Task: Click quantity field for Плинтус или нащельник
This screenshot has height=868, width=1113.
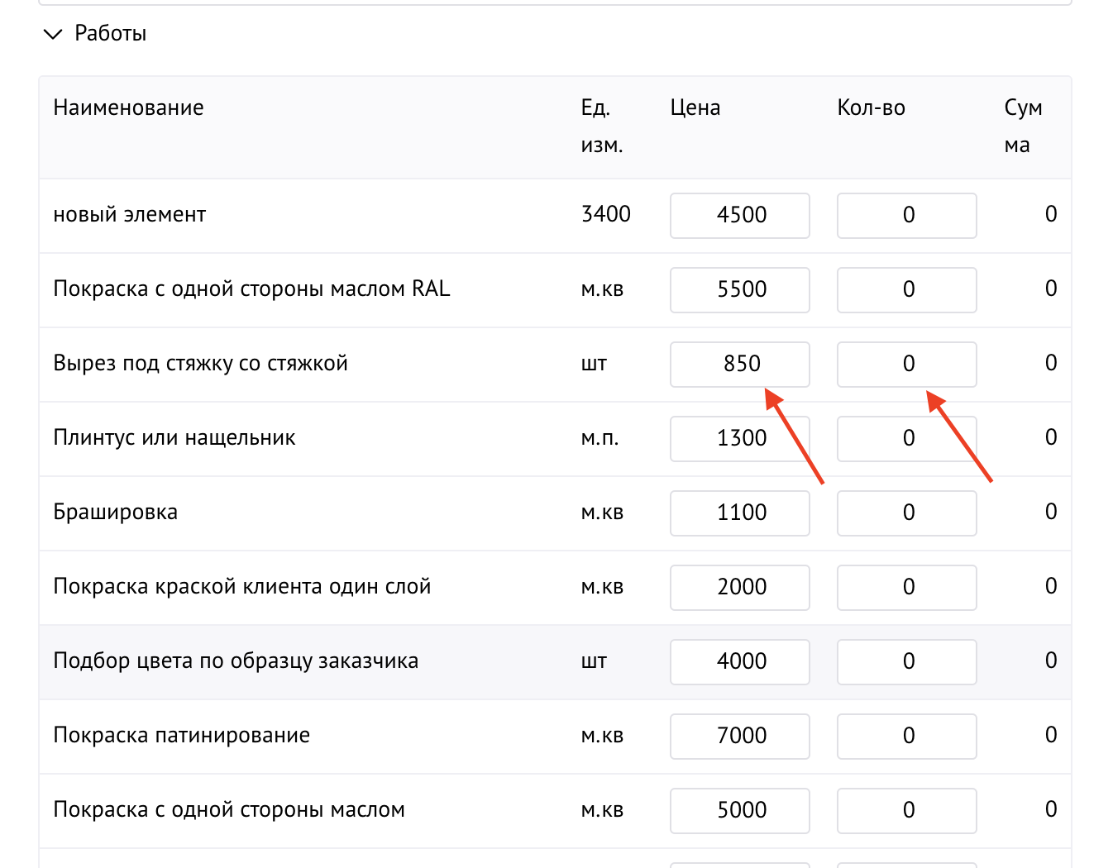Action: [x=906, y=438]
